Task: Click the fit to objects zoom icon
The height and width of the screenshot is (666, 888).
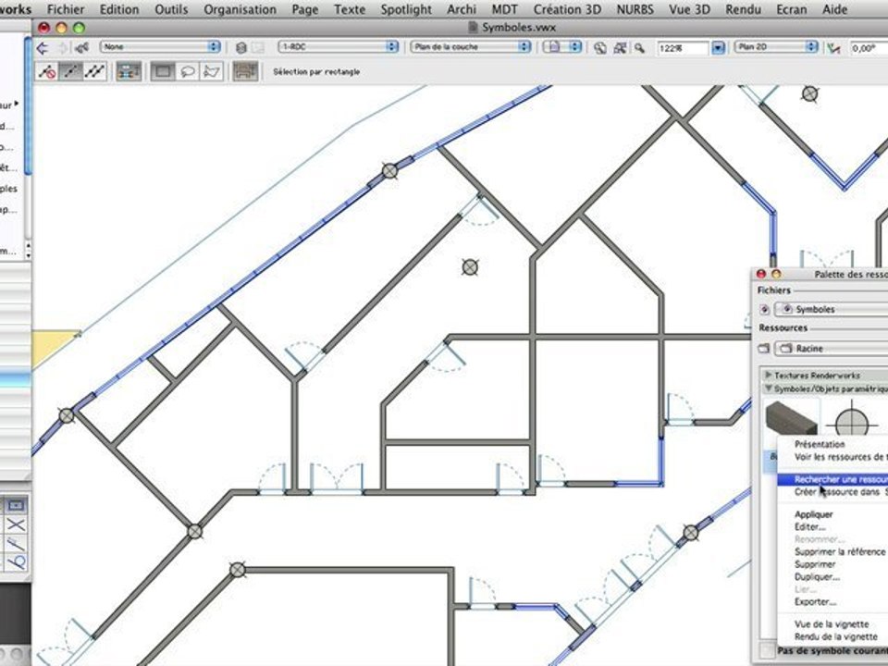Action: click(620, 48)
